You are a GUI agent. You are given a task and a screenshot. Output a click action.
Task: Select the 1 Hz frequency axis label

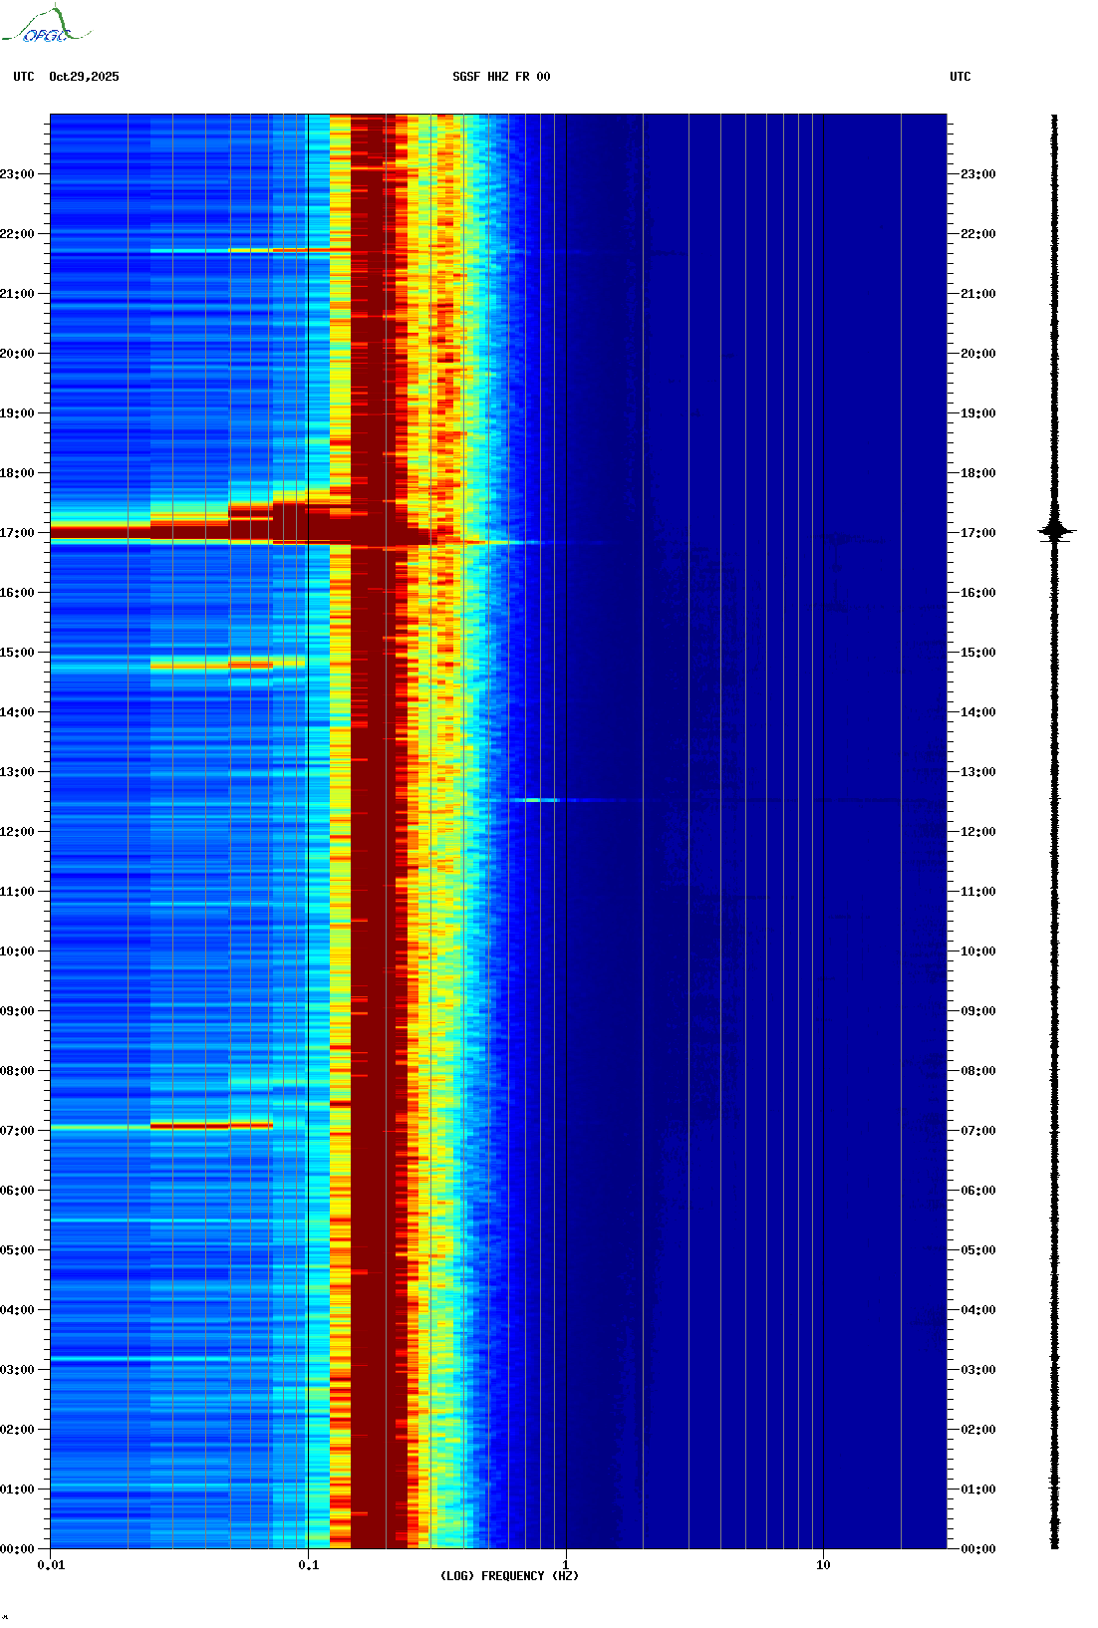pyautogui.click(x=566, y=1565)
